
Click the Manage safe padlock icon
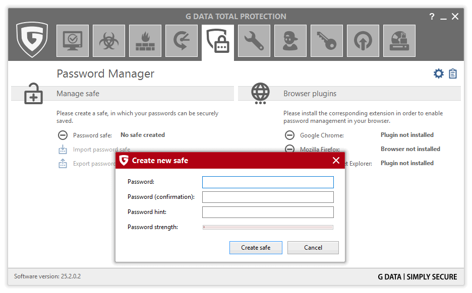point(33,94)
